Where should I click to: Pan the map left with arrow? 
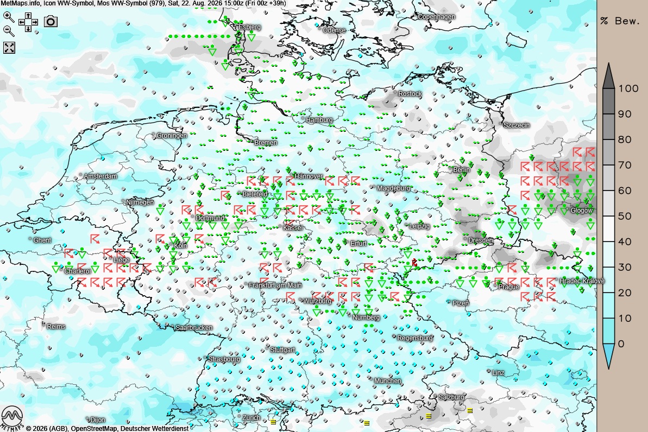coord(22,22)
